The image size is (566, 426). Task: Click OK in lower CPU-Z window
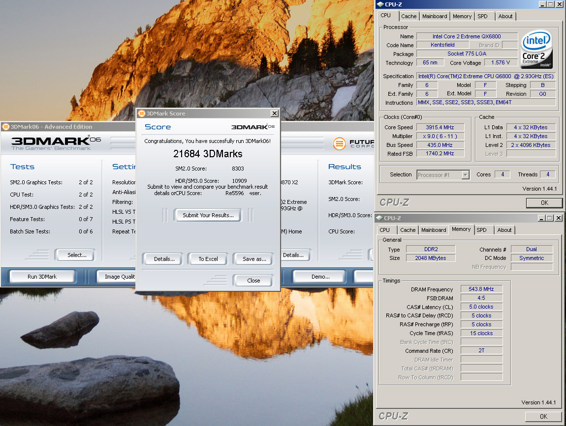coord(543,417)
